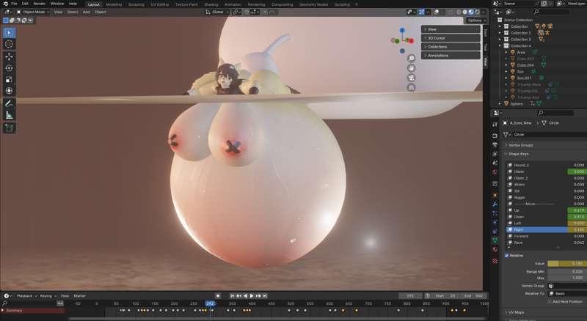Open the Keying menu in timeline
This screenshot has height=321, width=587.
(x=48, y=295)
